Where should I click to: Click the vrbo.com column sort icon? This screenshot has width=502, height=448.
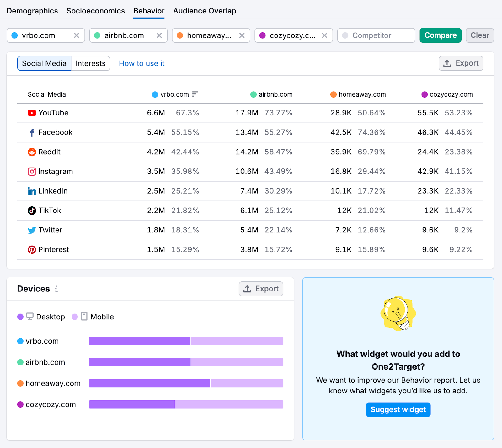tap(195, 94)
